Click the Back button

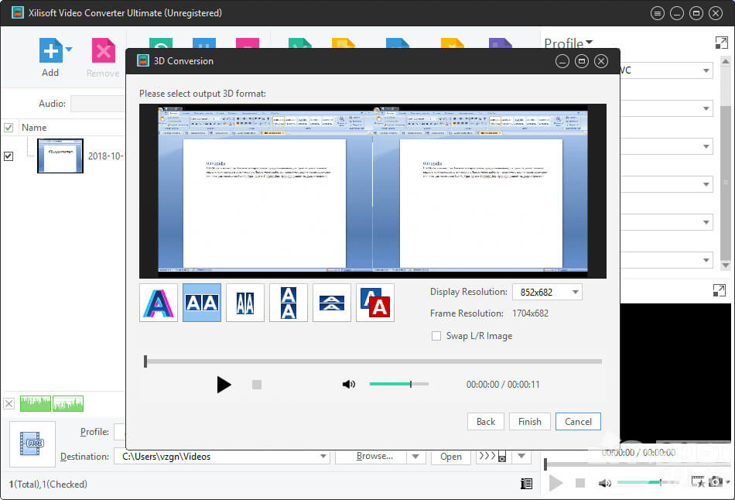tap(486, 422)
